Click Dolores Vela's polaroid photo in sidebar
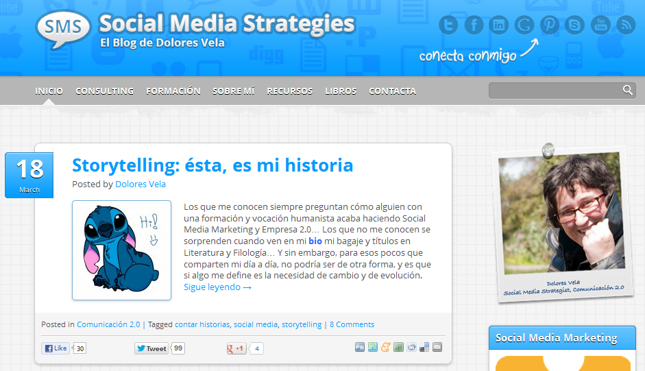Viewport: 645px width, 371px height. point(562,224)
